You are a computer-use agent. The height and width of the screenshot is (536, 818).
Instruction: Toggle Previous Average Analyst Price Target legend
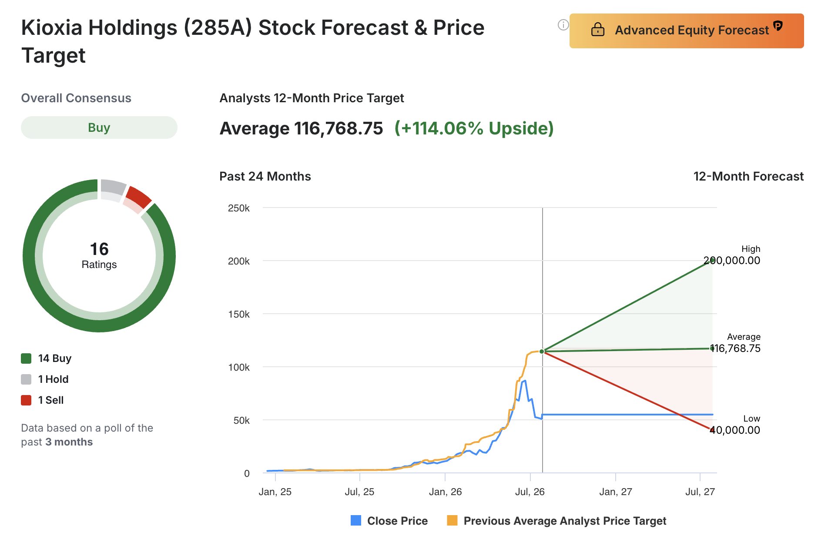[x=557, y=521]
